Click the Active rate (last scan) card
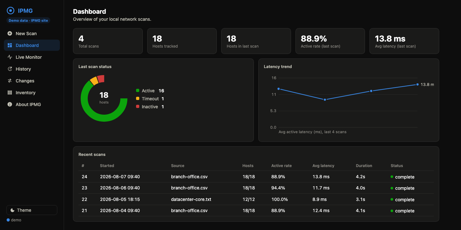 [330, 41]
